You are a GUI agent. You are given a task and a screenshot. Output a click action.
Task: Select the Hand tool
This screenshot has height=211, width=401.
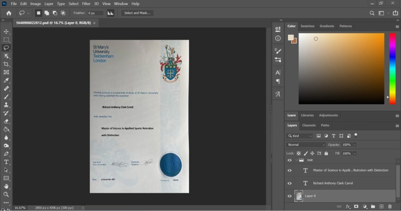[x=6, y=186]
